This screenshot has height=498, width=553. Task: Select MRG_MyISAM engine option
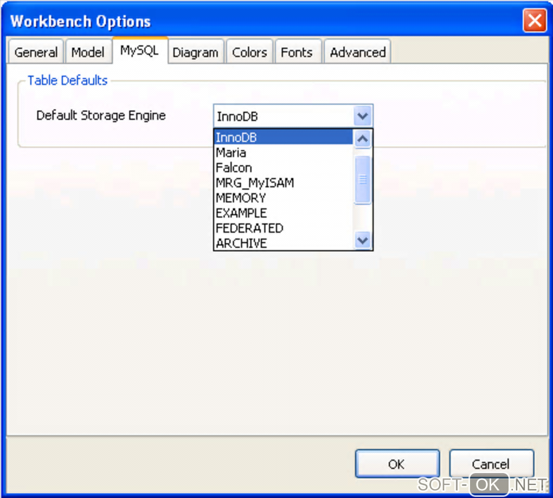[283, 183]
